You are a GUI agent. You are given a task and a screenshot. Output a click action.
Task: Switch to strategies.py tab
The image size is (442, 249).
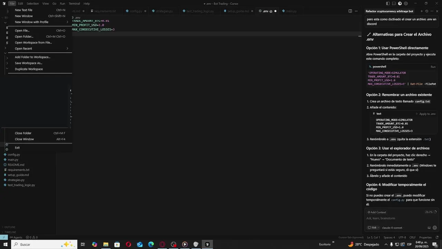point(165,11)
